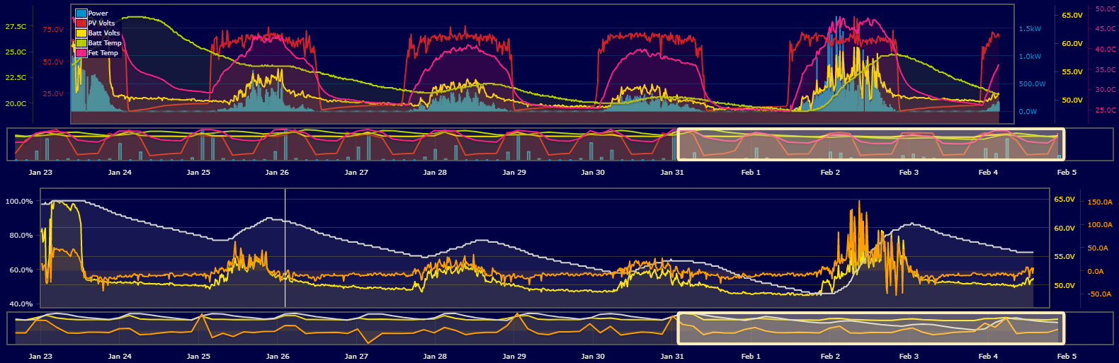The width and height of the screenshot is (1119, 363).
Task: Click the 150.0A label on current axis
Action: click(1100, 202)
